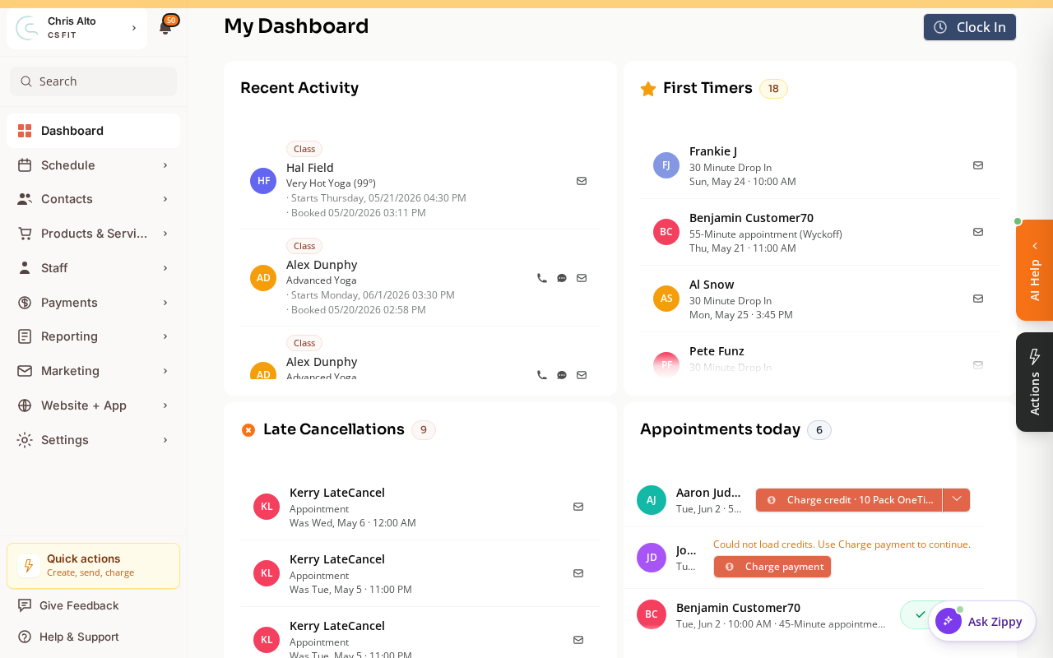Open Ask Zippy assistant
The image size is (1053, 658).
[982, 621]
